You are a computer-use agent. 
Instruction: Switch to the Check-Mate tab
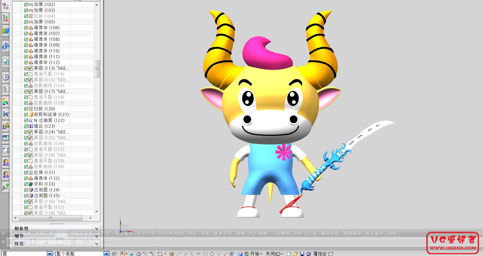[171, 233]
